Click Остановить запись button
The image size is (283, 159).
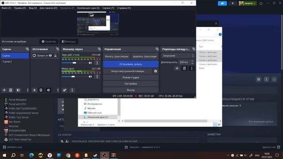131,64
